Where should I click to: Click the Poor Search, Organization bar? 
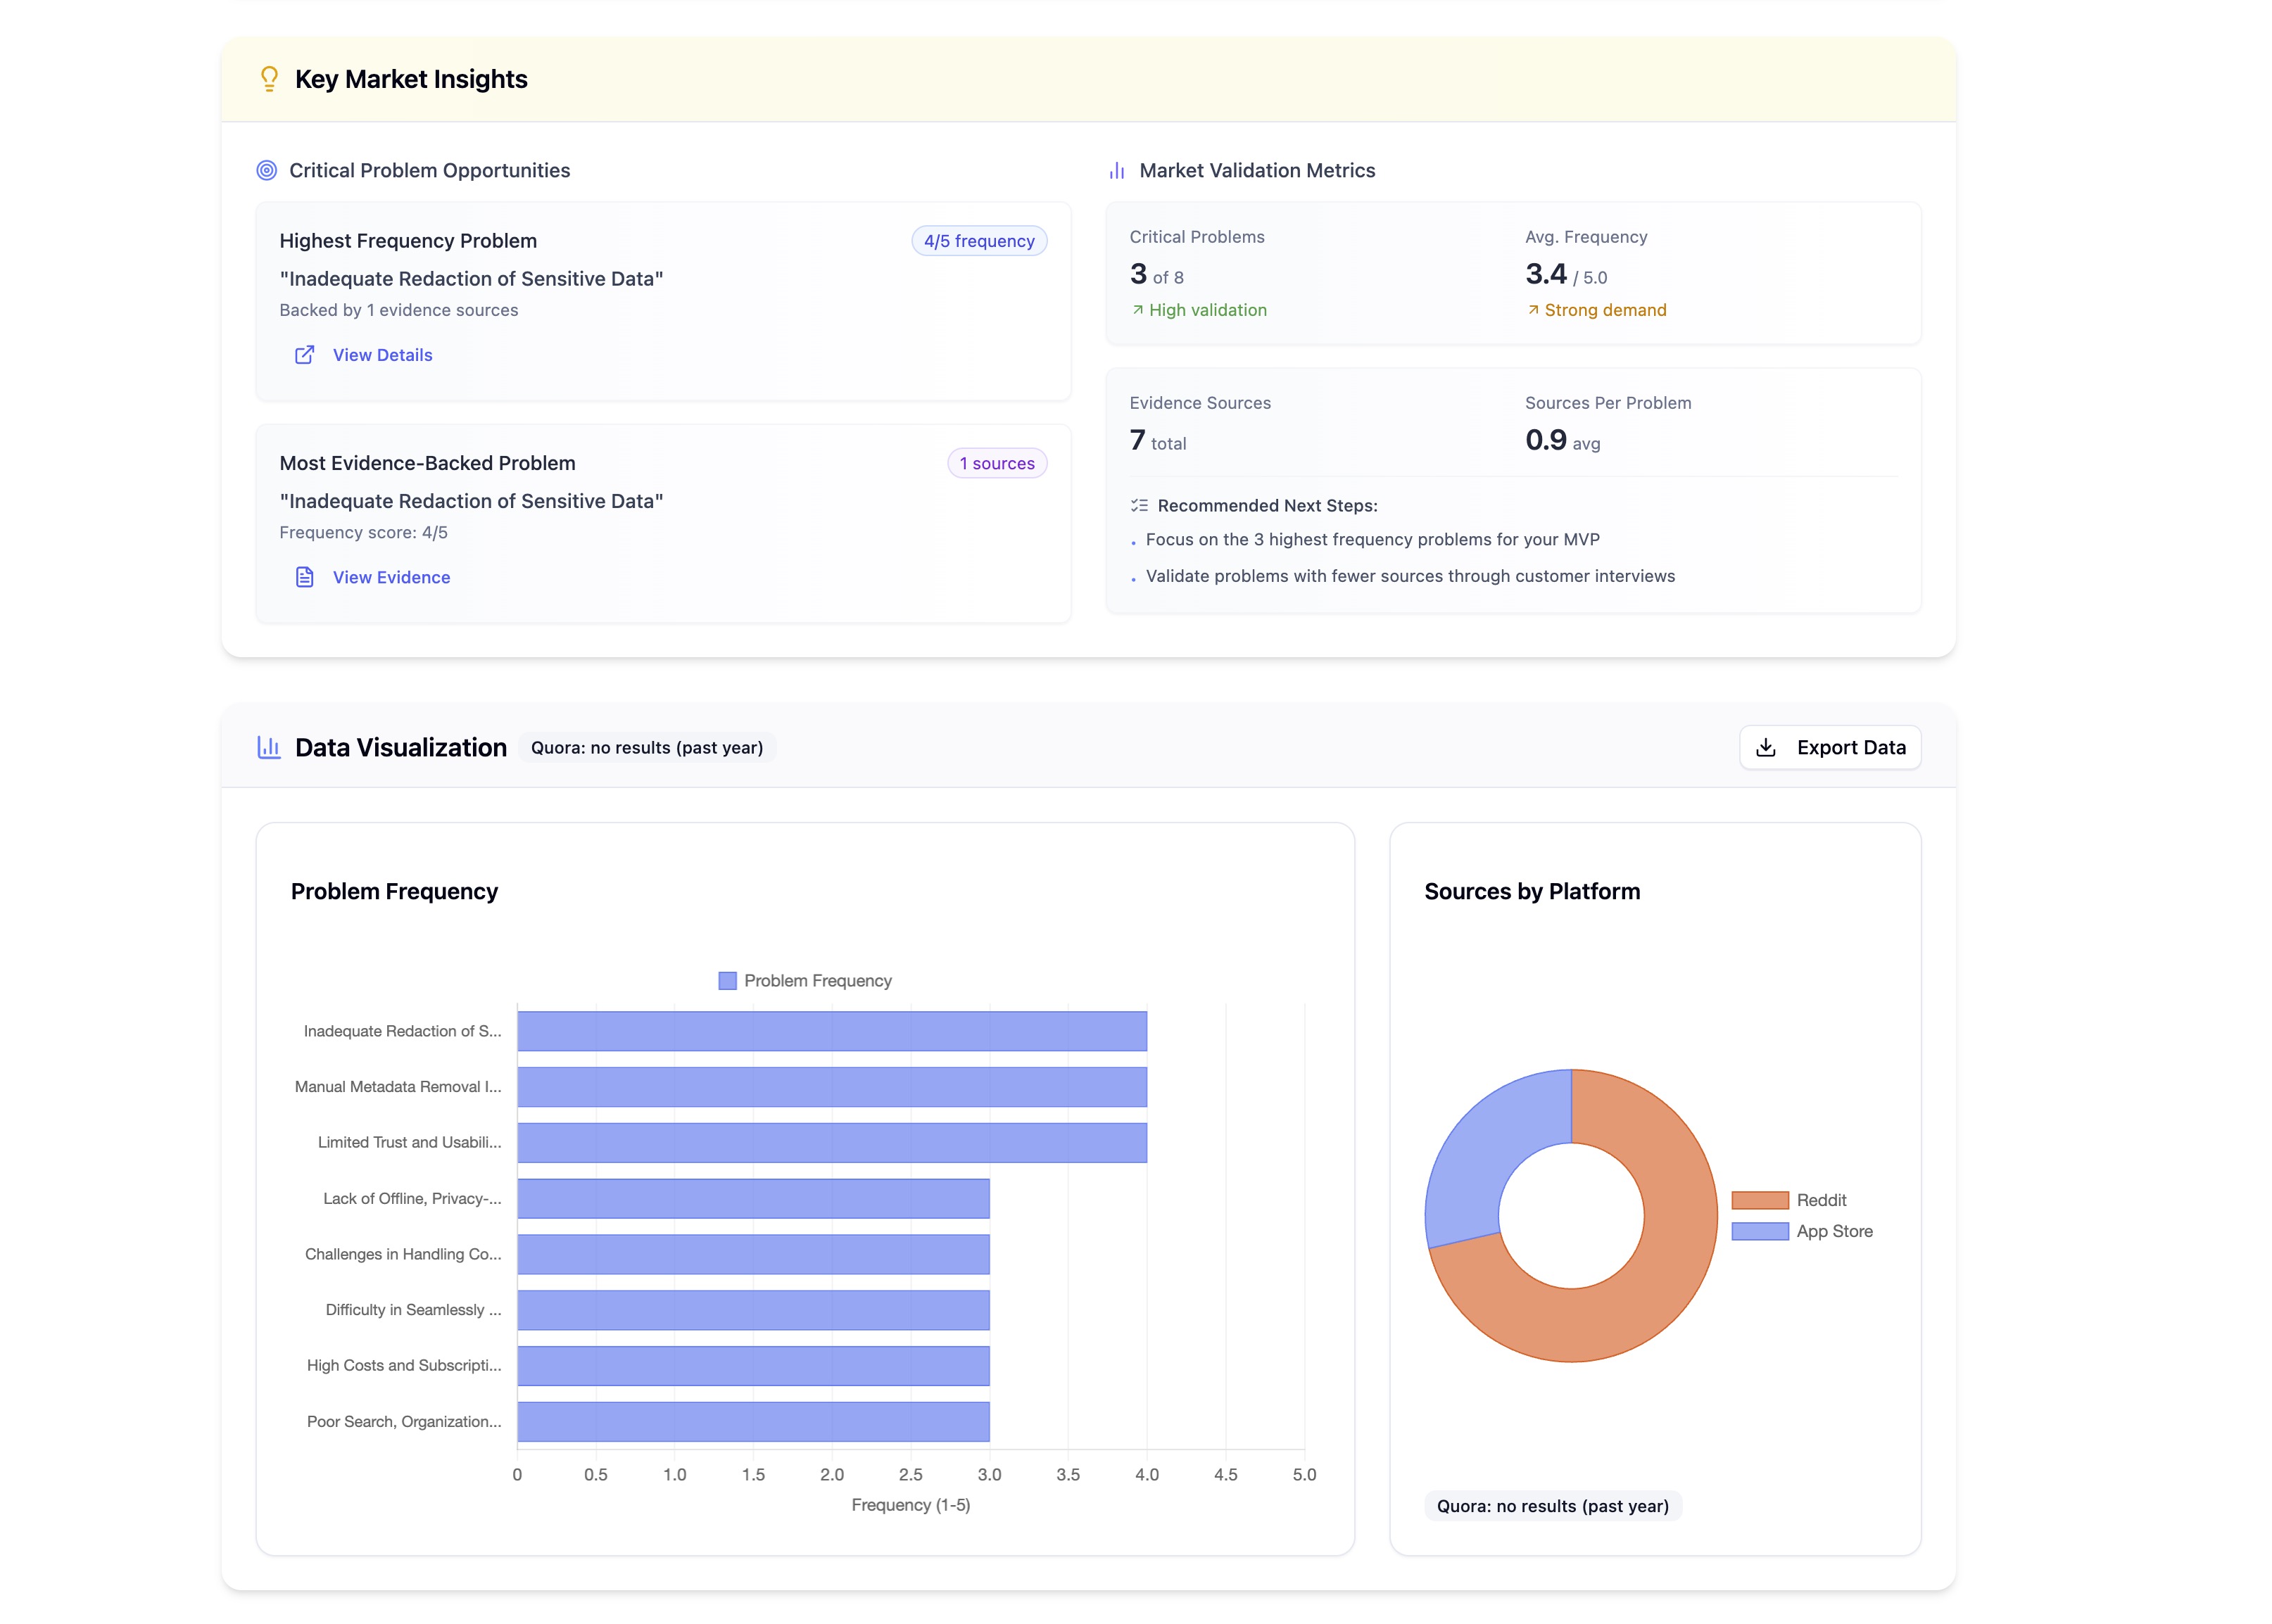753,1421
